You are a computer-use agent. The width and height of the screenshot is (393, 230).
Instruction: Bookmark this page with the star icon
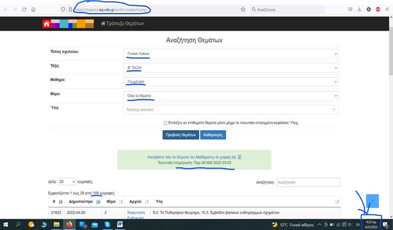[243, 9]
